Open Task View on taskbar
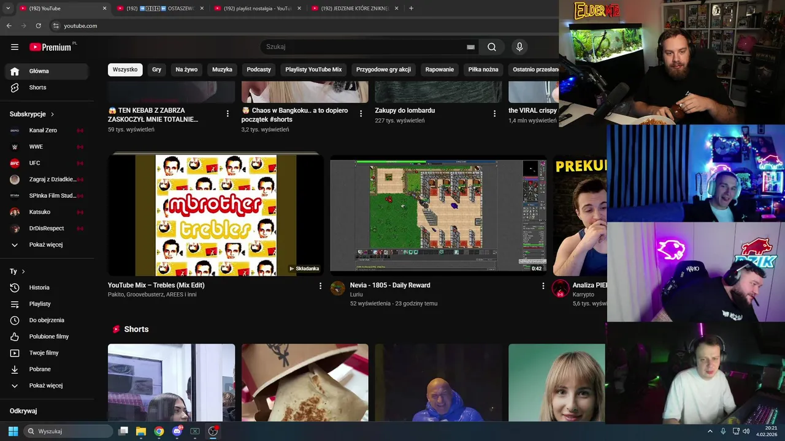The height and width of the screenshot is (441, 785). pyautogui.click(x=123, y=431)
